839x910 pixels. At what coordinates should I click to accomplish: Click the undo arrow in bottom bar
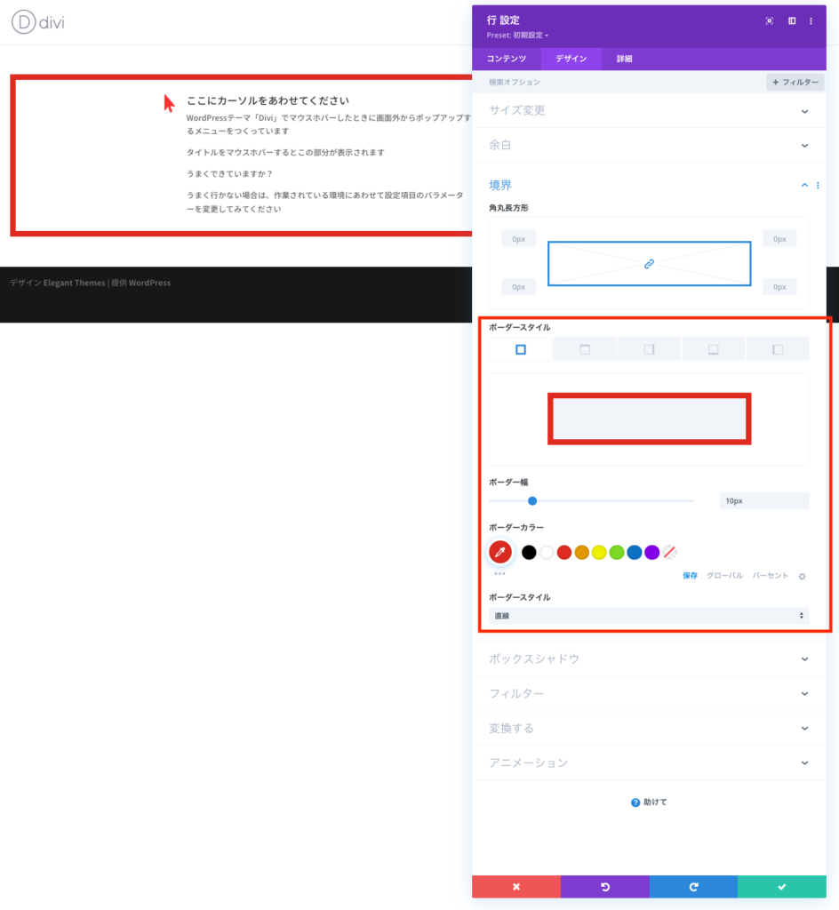pos(604,887)
